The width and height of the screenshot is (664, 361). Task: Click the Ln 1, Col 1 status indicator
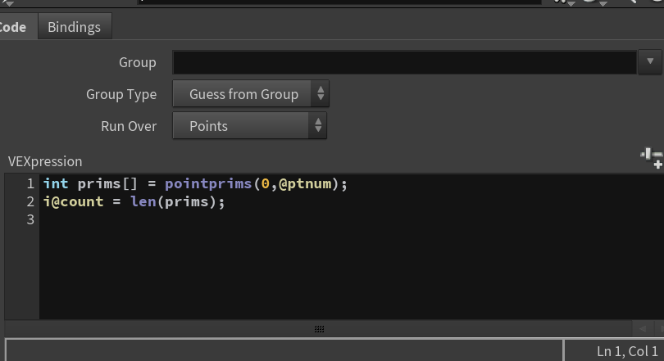pyautogui.click(x=628, y=351)
